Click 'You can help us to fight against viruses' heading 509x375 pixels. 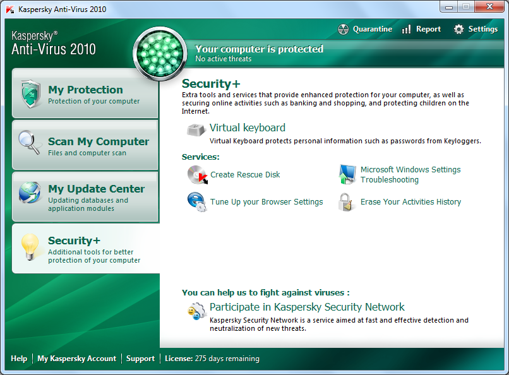pos(265,292)
